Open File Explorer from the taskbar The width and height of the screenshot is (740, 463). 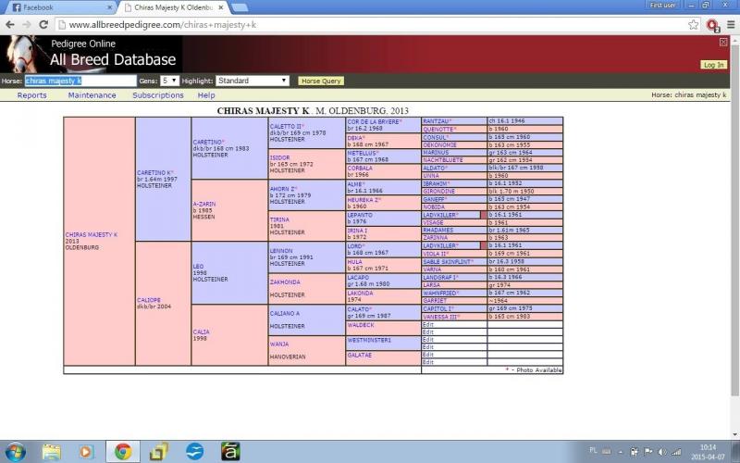[52, 451]
